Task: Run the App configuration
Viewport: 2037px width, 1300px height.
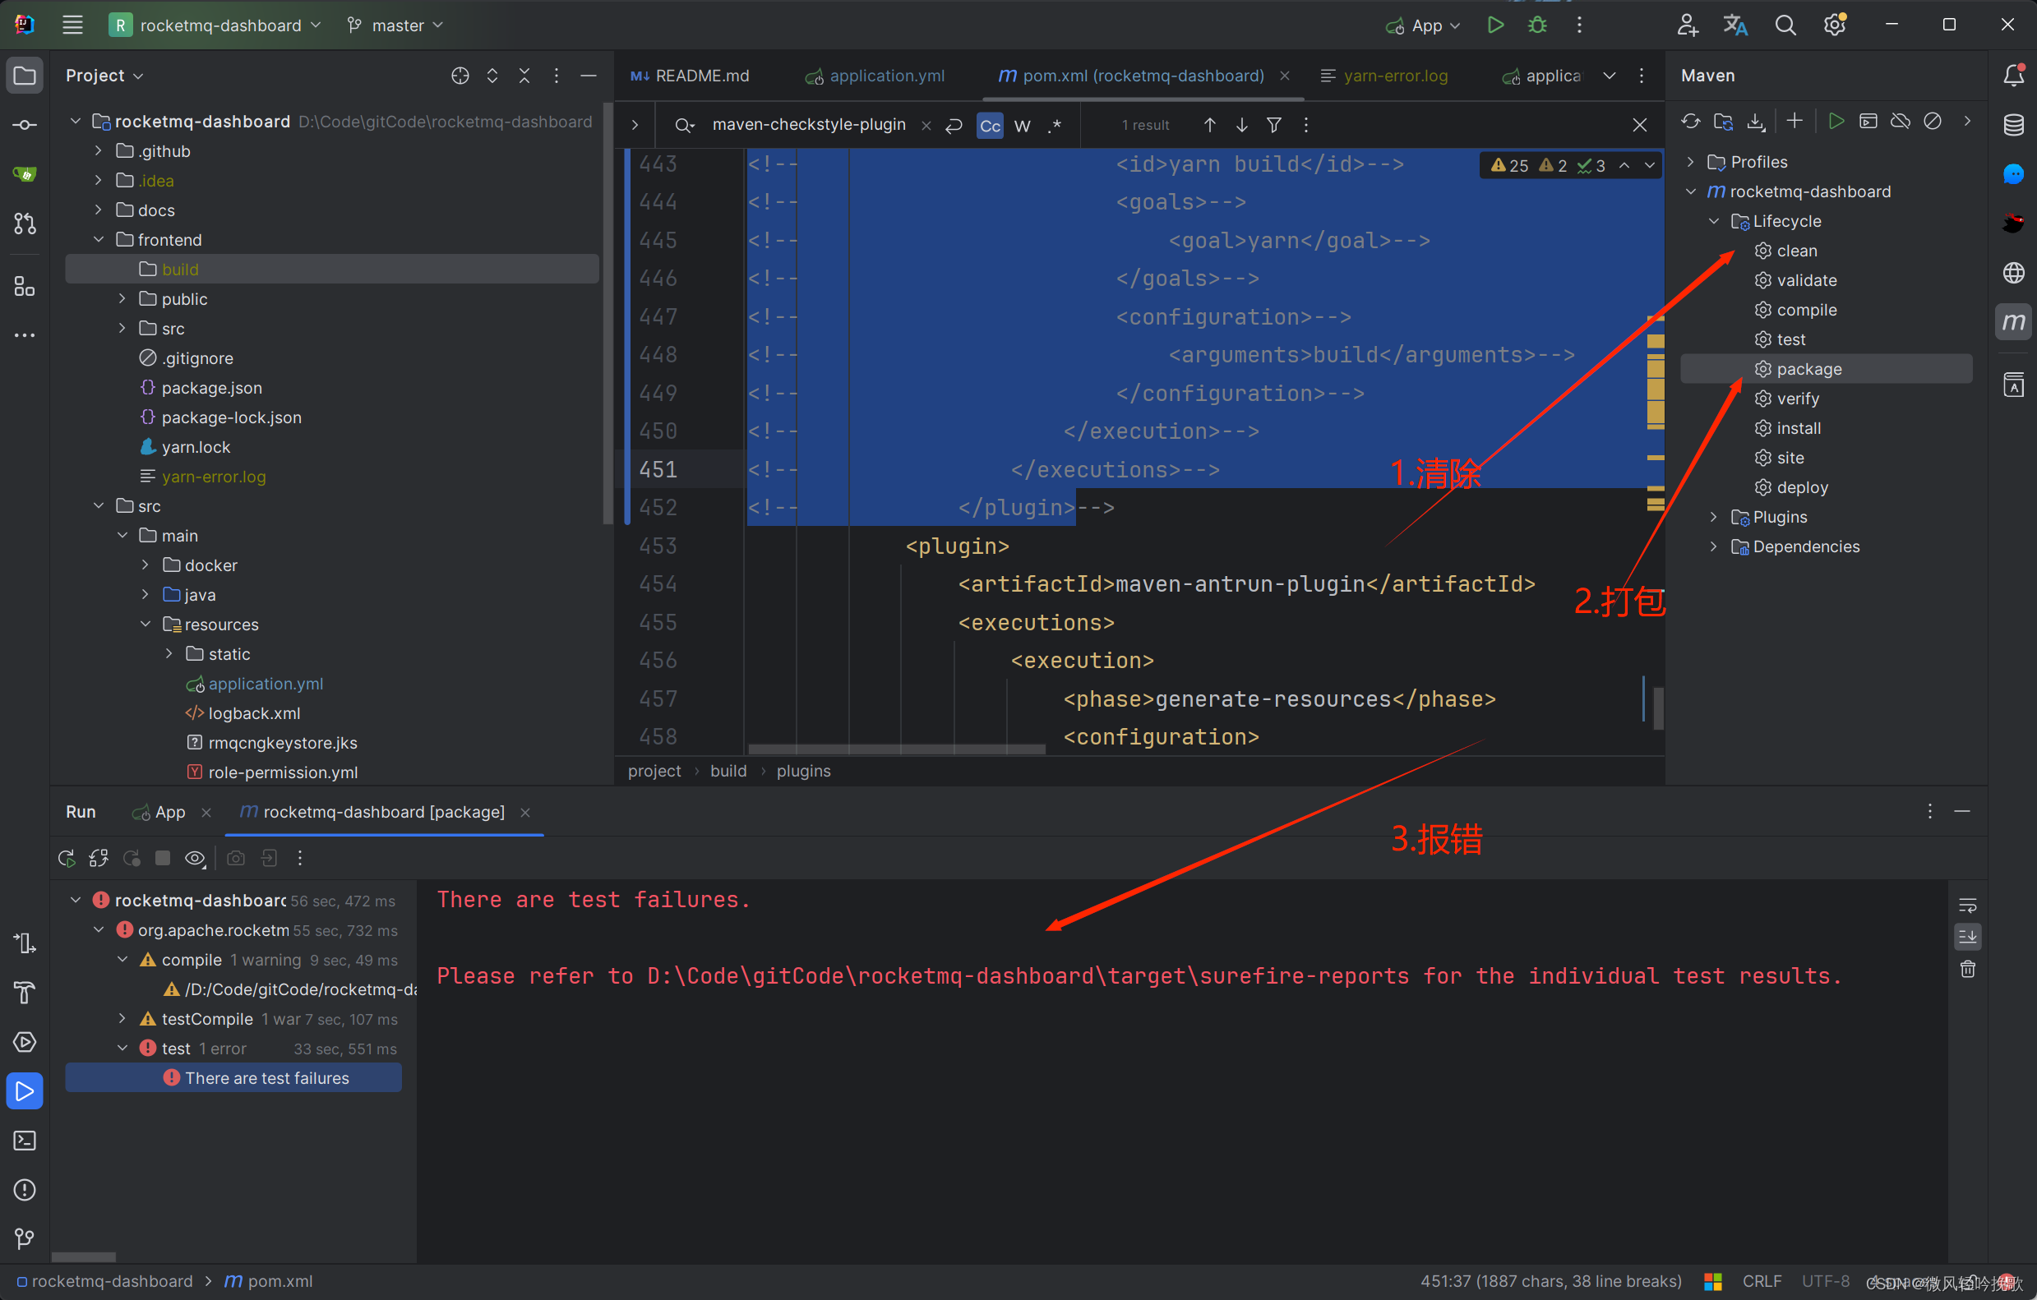Action: pos(1494,25)
